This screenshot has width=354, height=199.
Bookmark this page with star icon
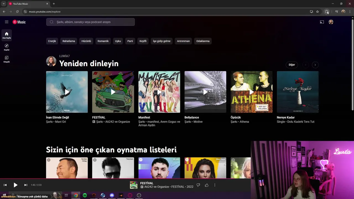[317, 12]
